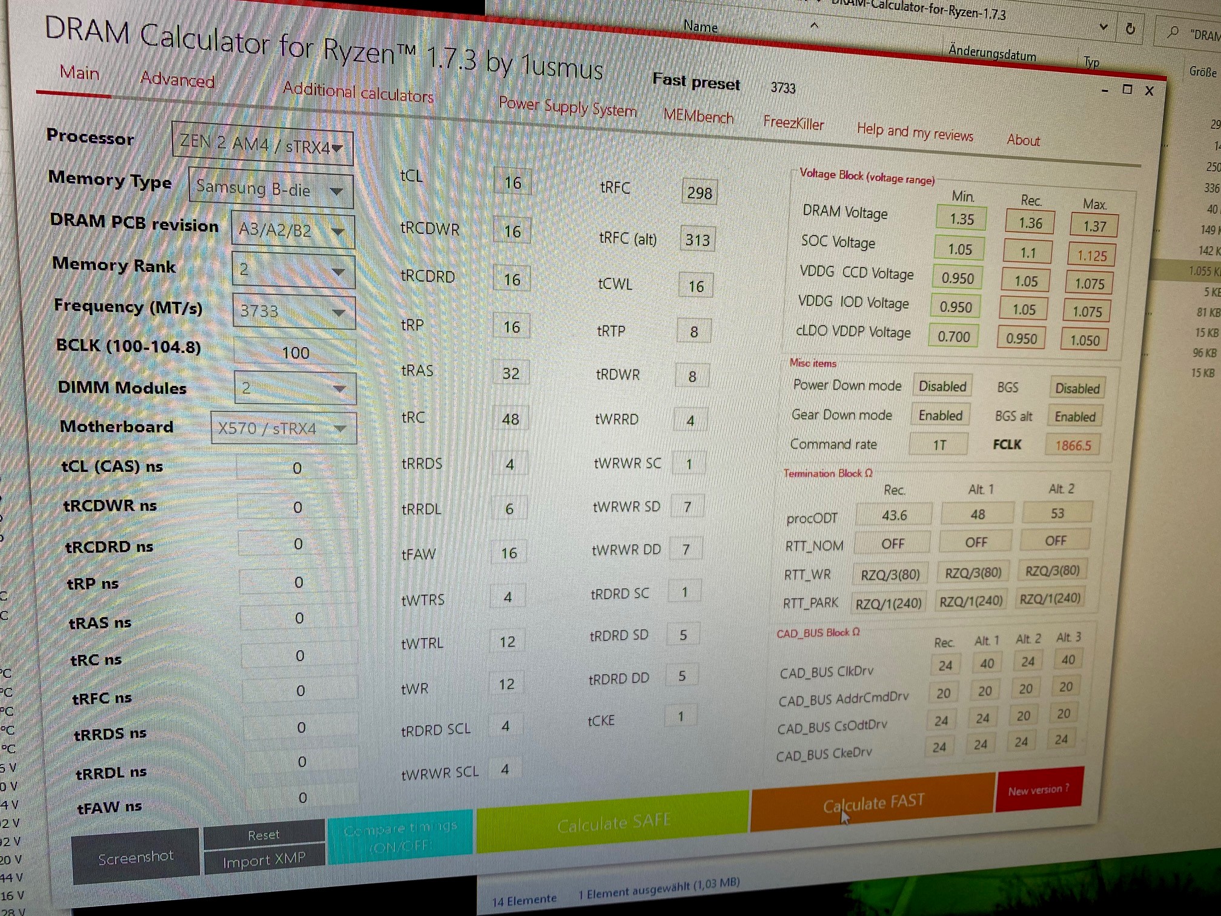Switch to the Advanced tab
The image size is (1221, 916).
[x=177, y=80]
